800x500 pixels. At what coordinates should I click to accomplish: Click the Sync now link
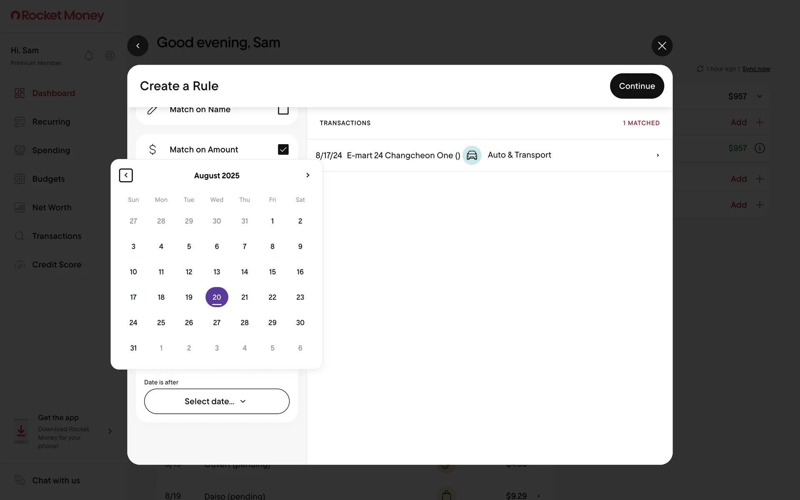756,69
